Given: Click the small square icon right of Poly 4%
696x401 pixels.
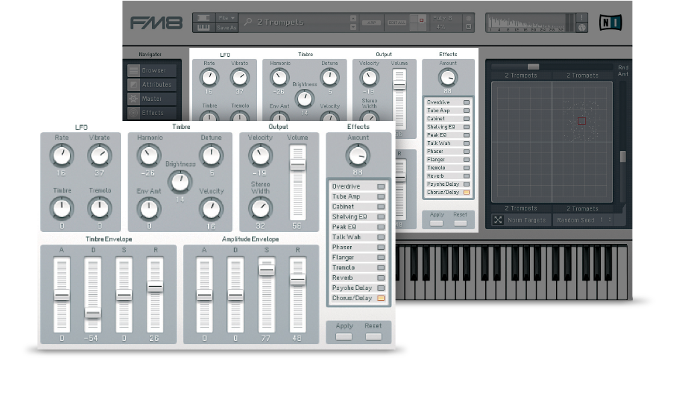Looking at the screenshot, I should coord(468,27).
